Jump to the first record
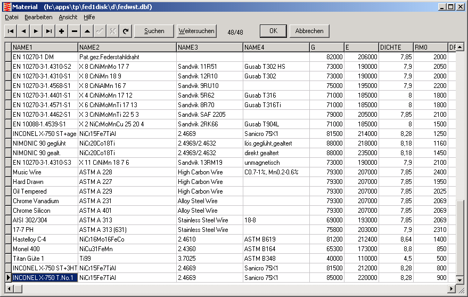Screen dimensions: 468x297 click(x=11, y=31)
